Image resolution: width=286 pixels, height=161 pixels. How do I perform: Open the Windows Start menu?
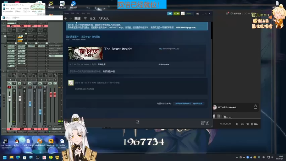click(5, 157)
